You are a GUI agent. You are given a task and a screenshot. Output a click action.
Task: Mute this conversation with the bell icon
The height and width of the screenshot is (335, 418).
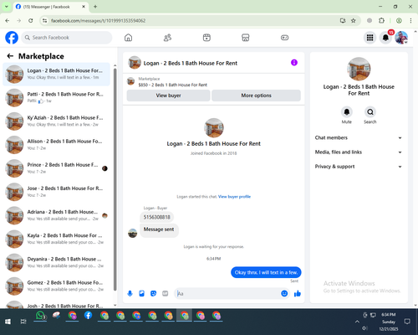347,112
